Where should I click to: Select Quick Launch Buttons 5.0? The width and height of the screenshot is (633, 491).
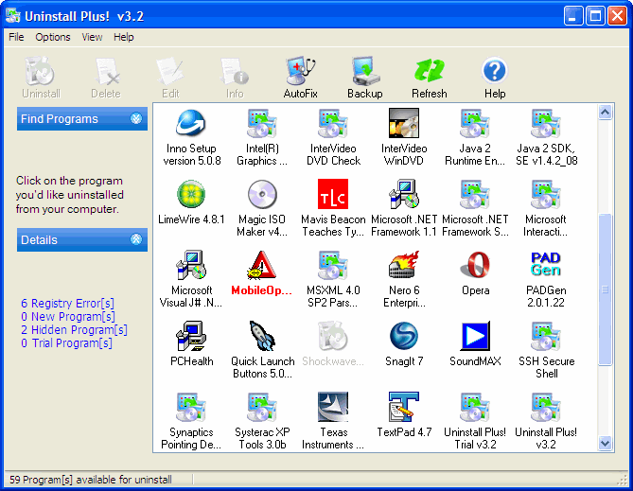coord(262,350)
